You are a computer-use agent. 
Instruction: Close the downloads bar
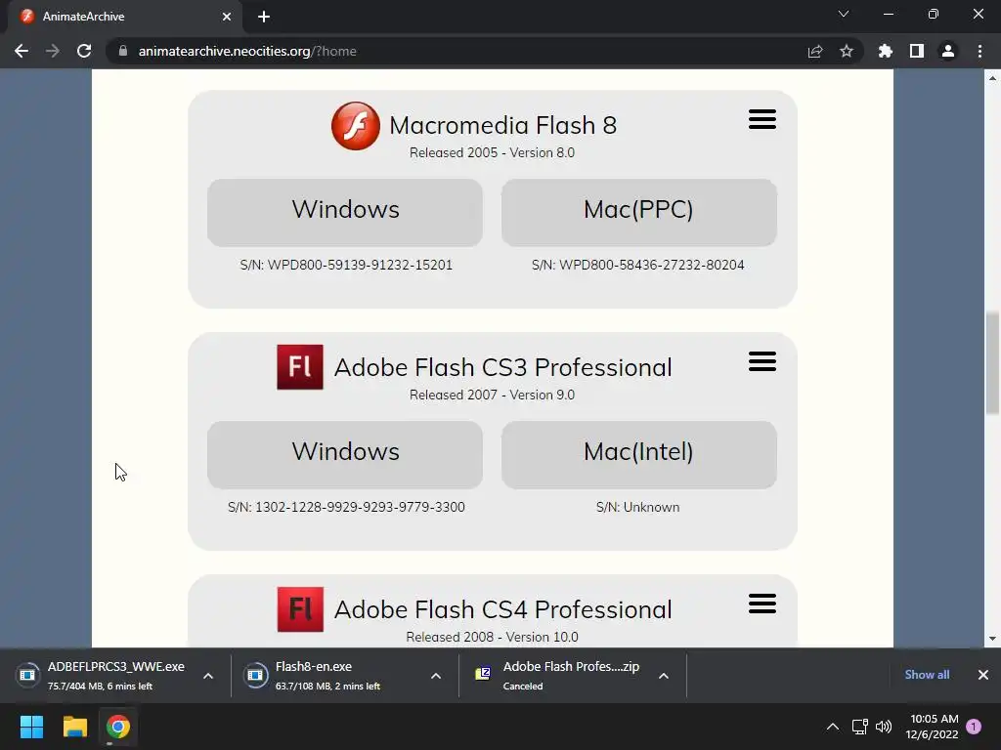983,675
